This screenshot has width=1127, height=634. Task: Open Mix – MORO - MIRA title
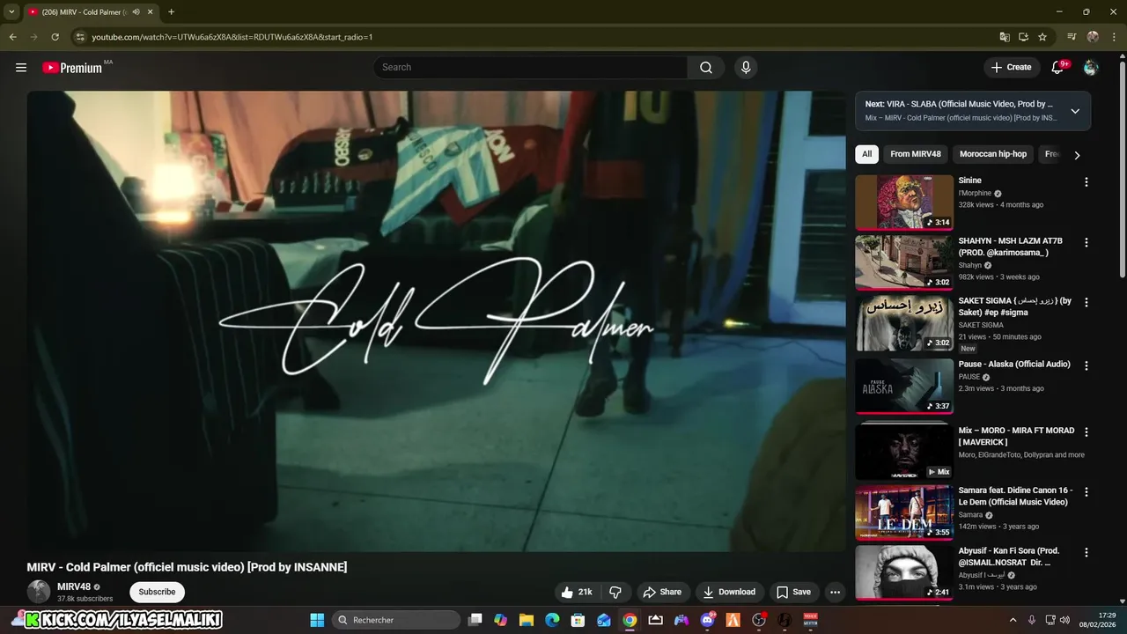coord(1016,436)
